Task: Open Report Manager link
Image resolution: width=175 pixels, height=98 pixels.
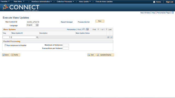Action: pyautogui.click(x=67, y=22)
